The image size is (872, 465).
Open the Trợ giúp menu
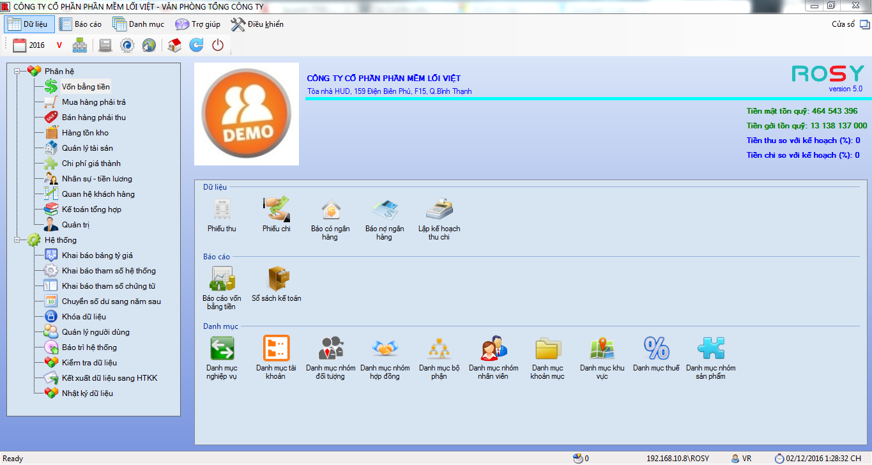pos(198,24)
